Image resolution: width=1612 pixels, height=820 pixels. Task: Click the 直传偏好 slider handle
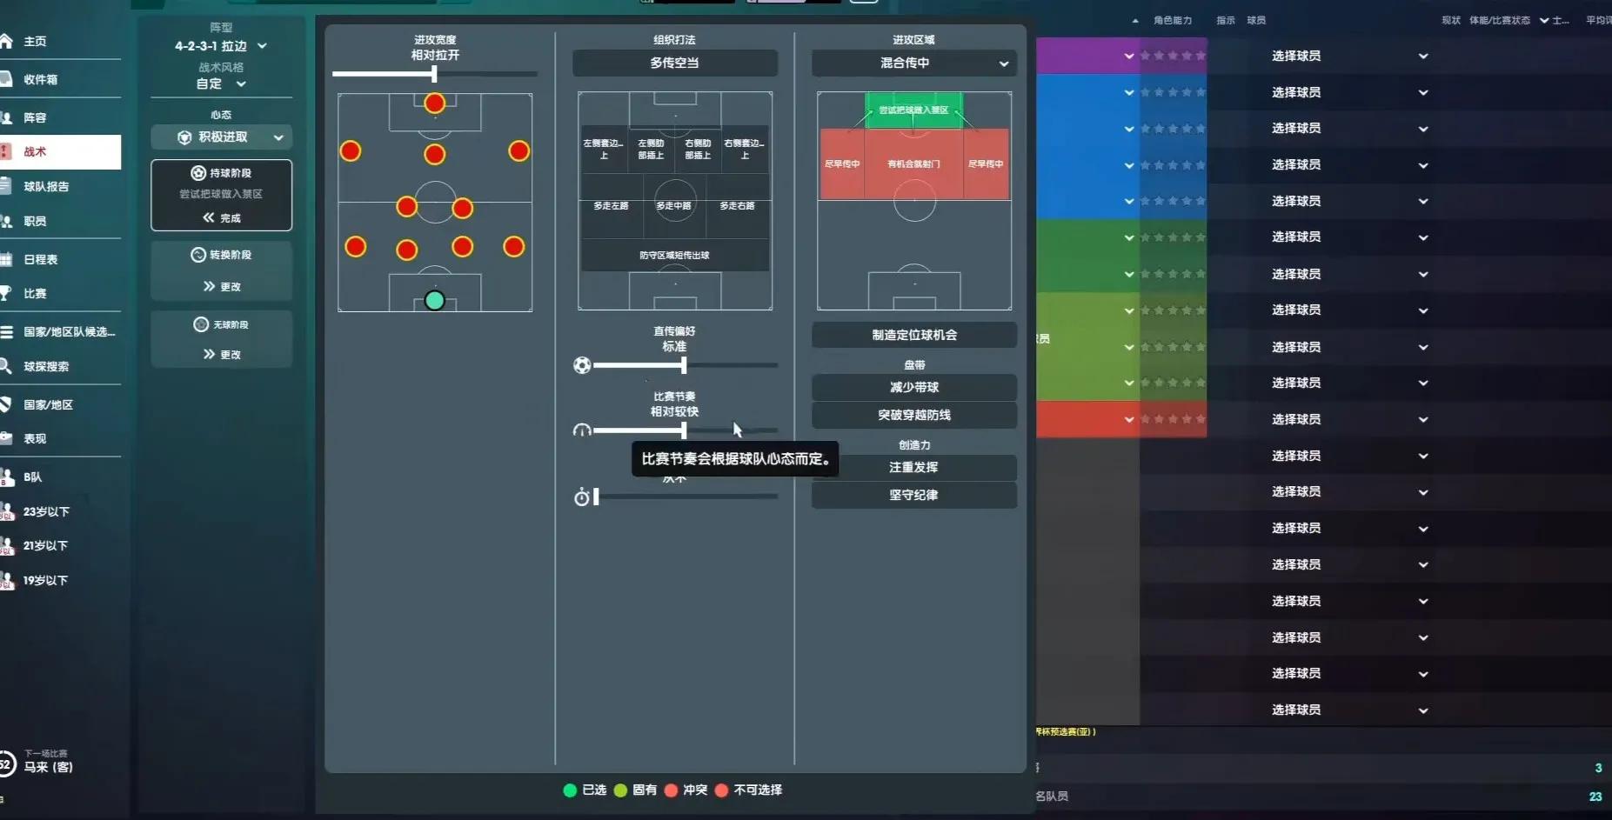tap(684, 365)
